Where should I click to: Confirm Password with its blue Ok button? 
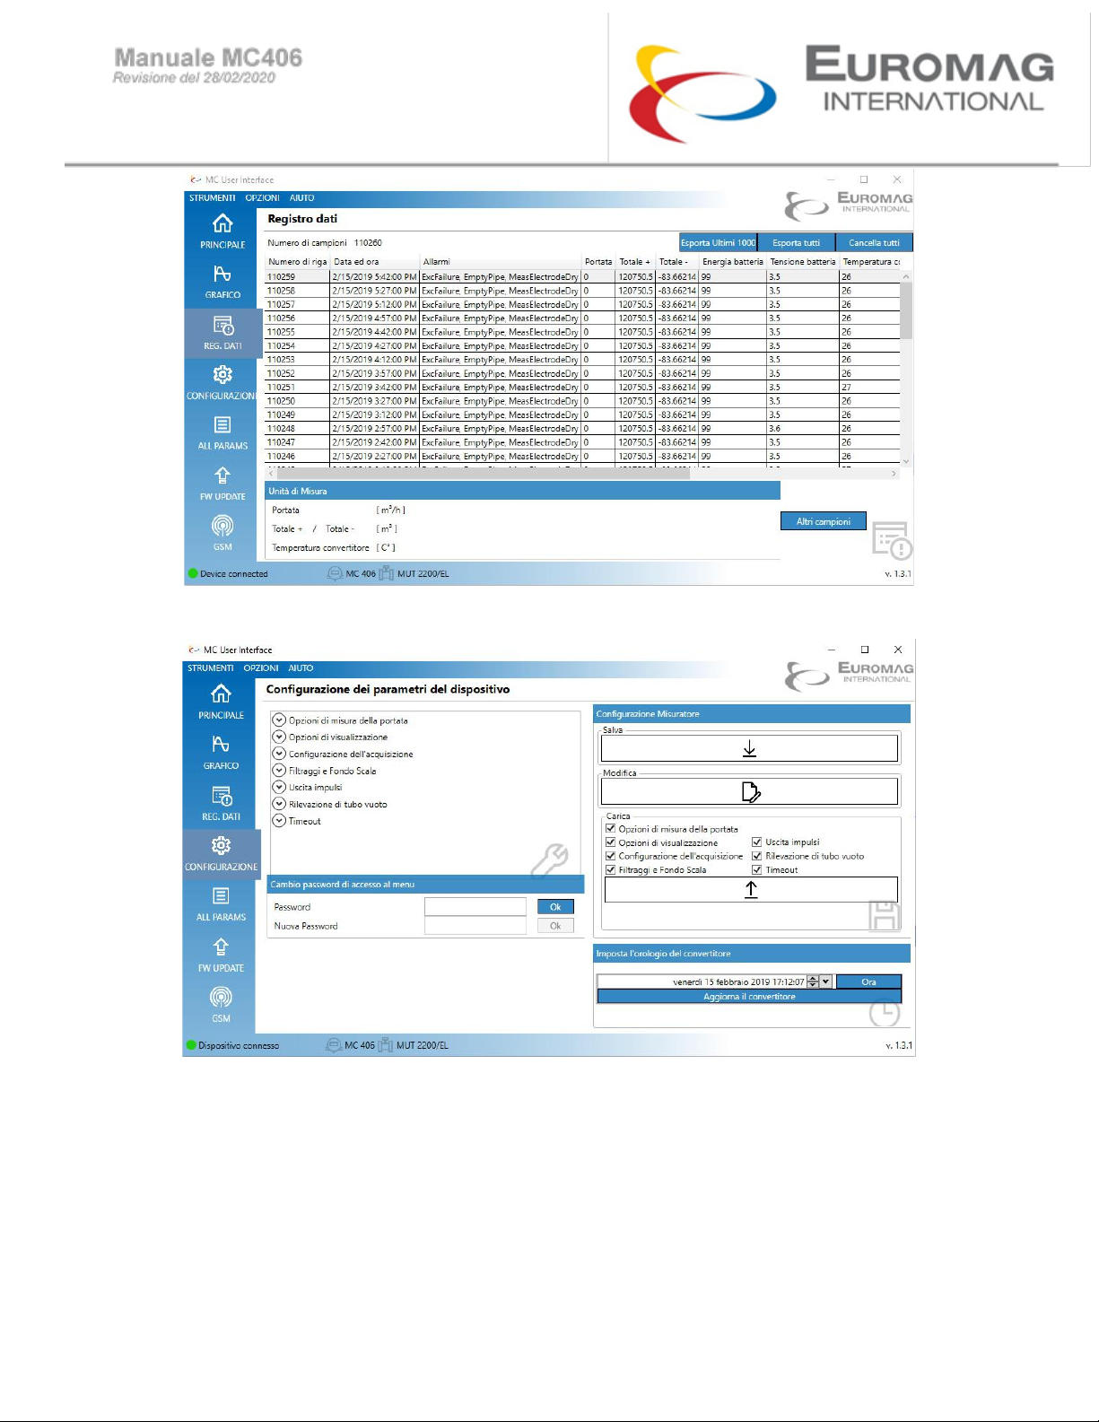555,907
